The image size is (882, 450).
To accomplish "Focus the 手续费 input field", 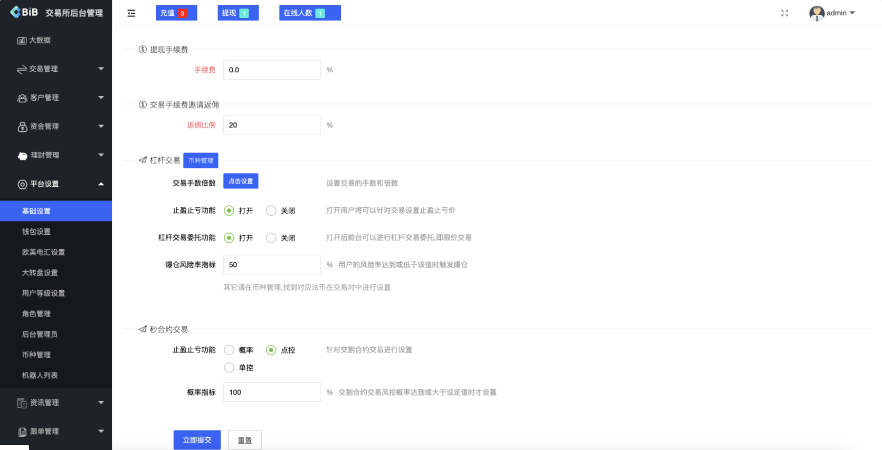I will coord(272,70).
